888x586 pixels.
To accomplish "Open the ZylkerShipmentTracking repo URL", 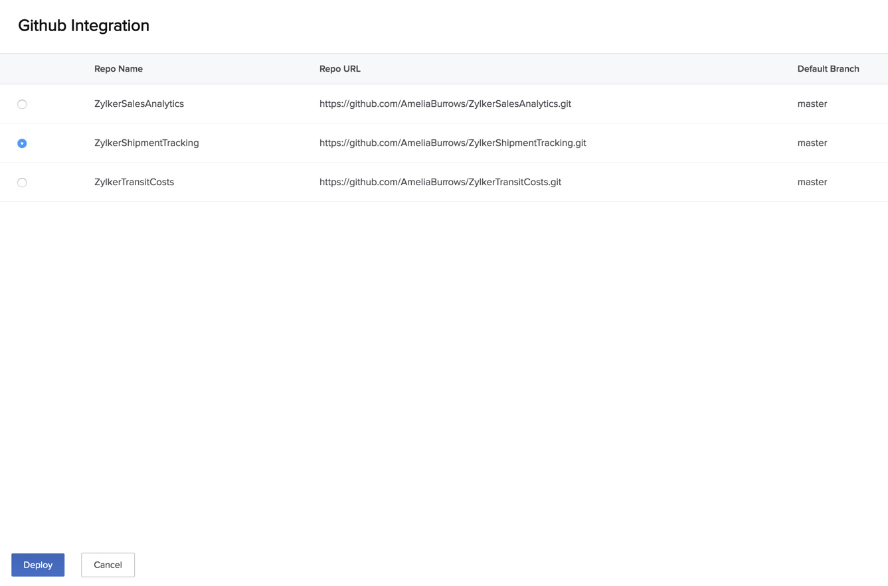I will (x=452, y=143).
